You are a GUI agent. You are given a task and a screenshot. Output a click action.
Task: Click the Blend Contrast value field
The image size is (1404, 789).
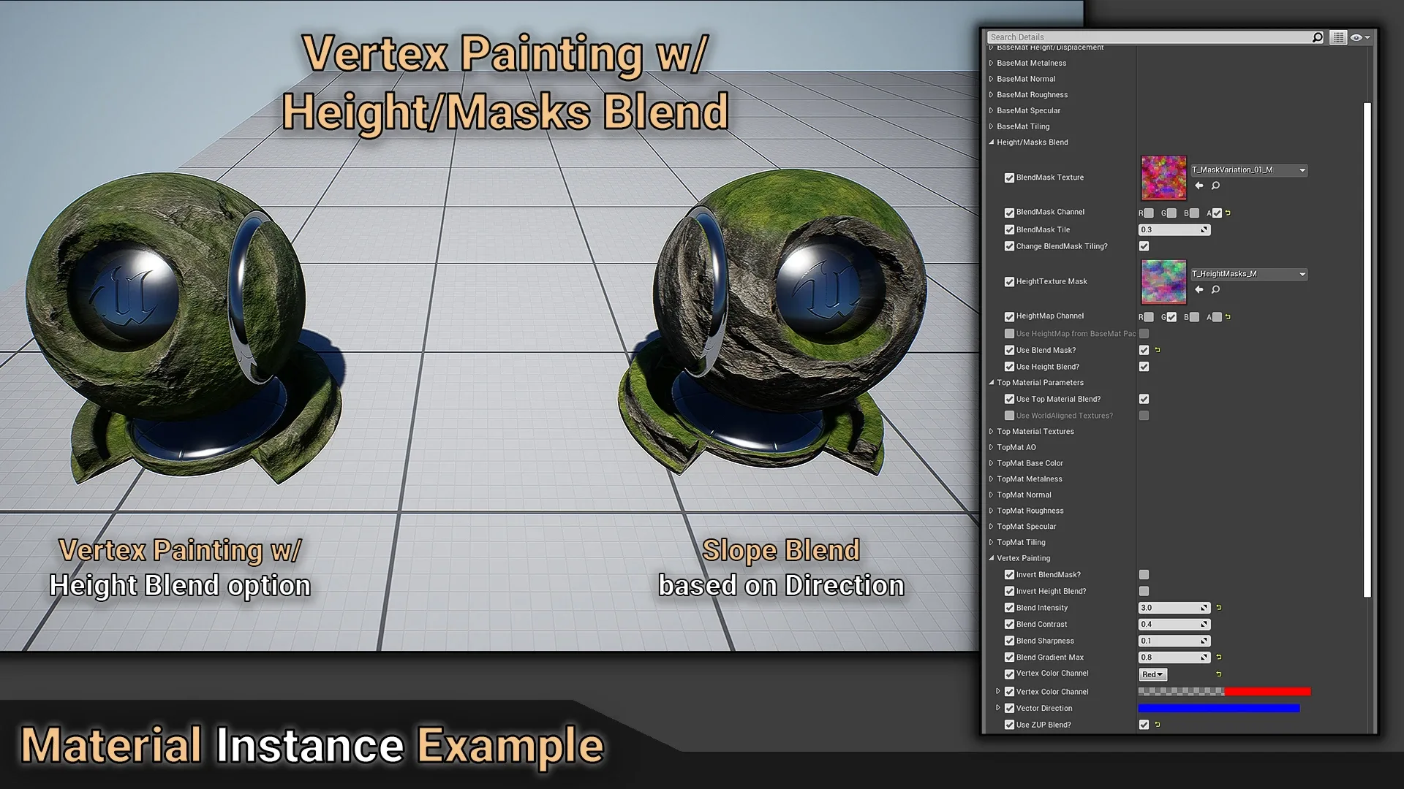[1169, 625]
